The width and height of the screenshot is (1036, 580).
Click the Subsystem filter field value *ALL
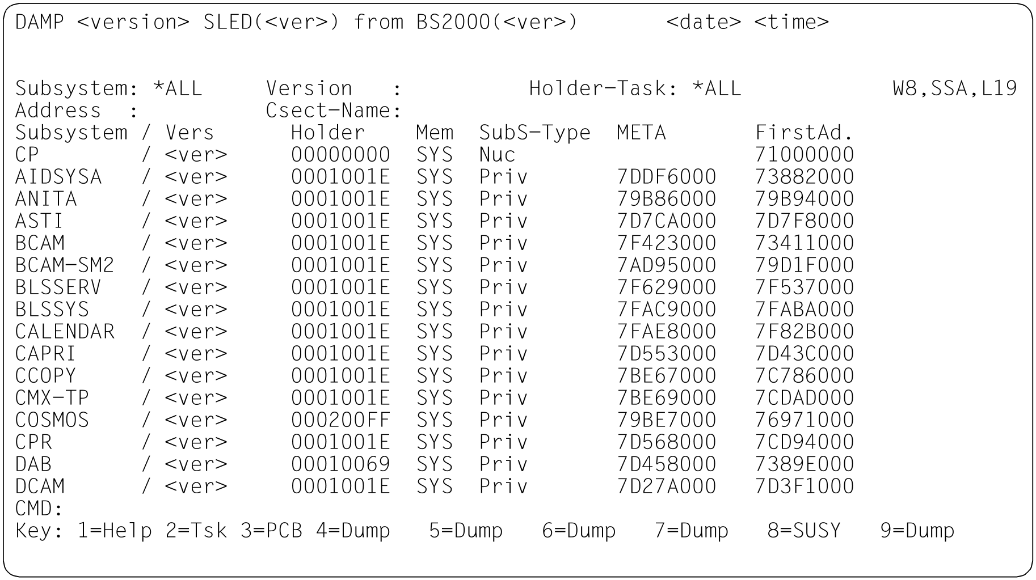click(x=178, y=88)
